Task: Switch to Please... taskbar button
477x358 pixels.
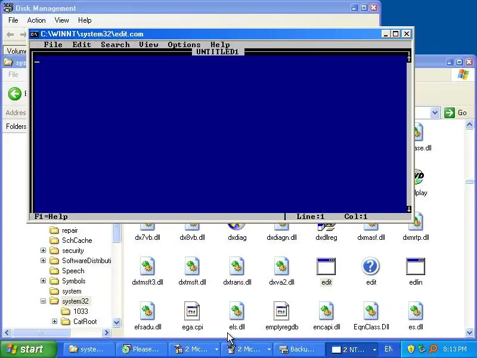Action: pos(143,349)
